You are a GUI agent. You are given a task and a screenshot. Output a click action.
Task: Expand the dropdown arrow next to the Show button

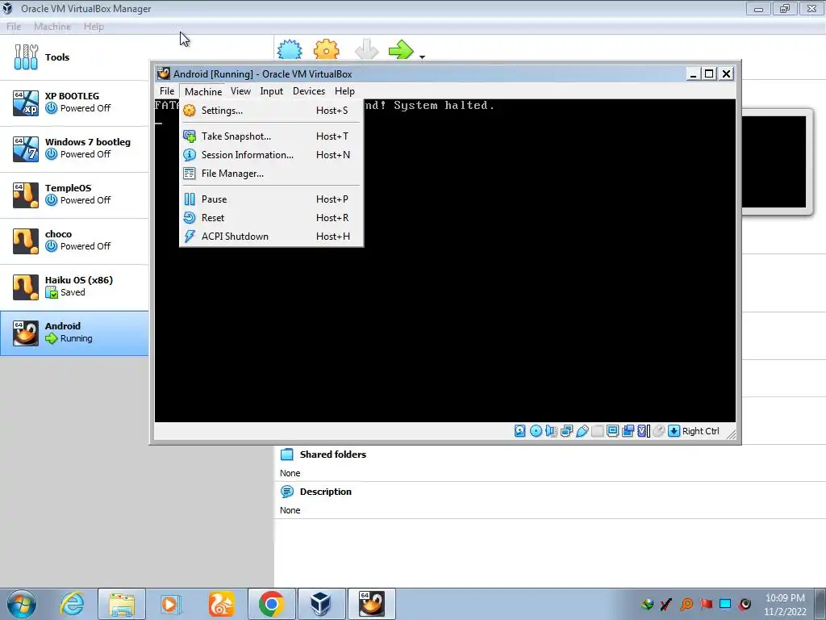point(422,57)
